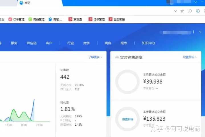This screenshot has height=137, width=205.
Task: Switch to the 首页 browser tab
Action: click(x=27, y=3)
